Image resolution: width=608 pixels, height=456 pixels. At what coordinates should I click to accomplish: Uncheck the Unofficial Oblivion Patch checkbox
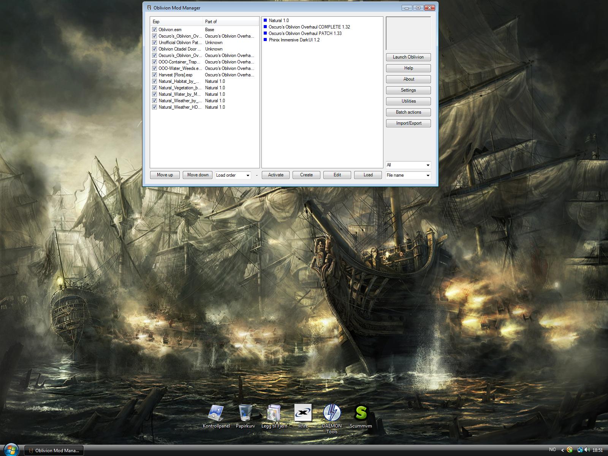click(154, 43)
